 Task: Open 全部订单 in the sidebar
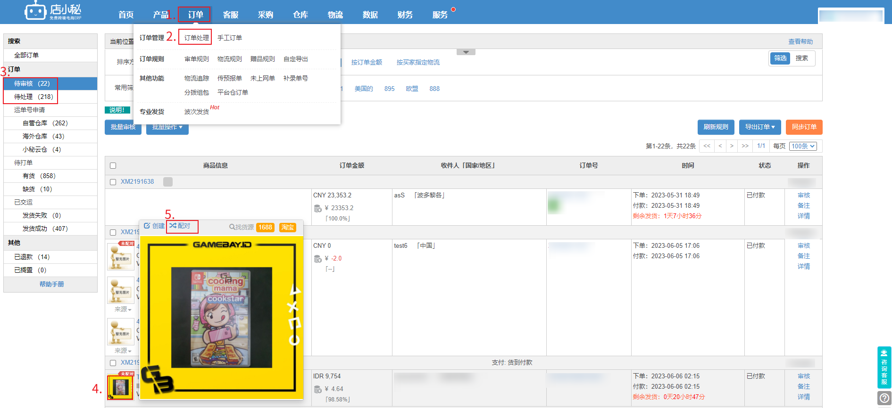[x=26, y=55]
